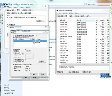112x96 pixels.
Task: Click the Task Manager title bar icon
Action: [57, 10]
